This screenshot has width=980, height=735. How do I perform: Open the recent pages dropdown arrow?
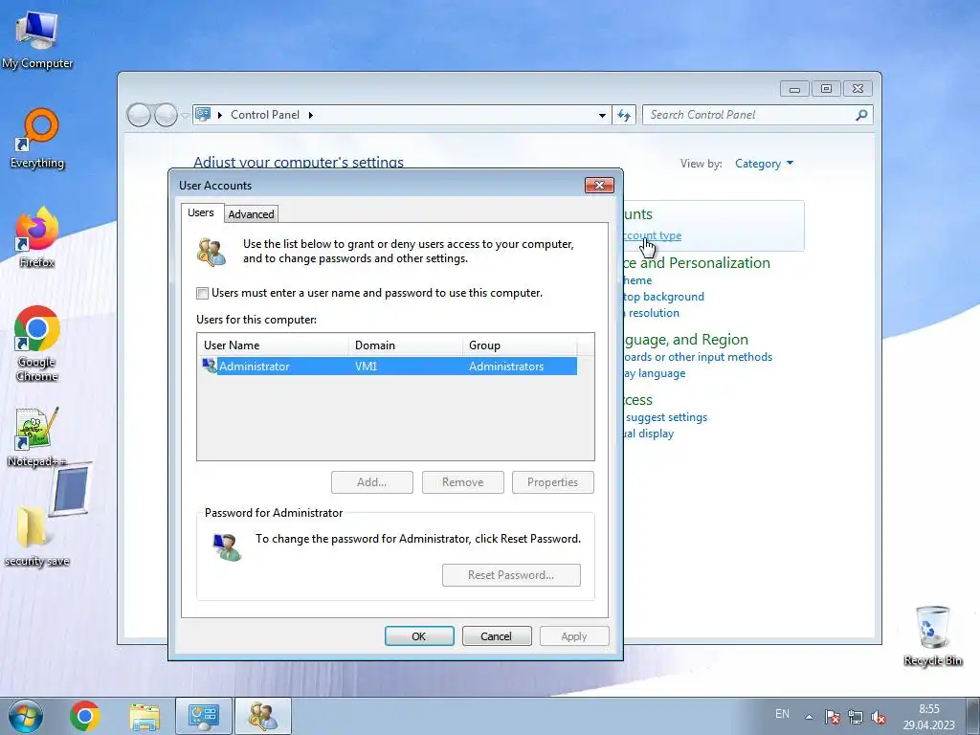click(x=185, y=116)
